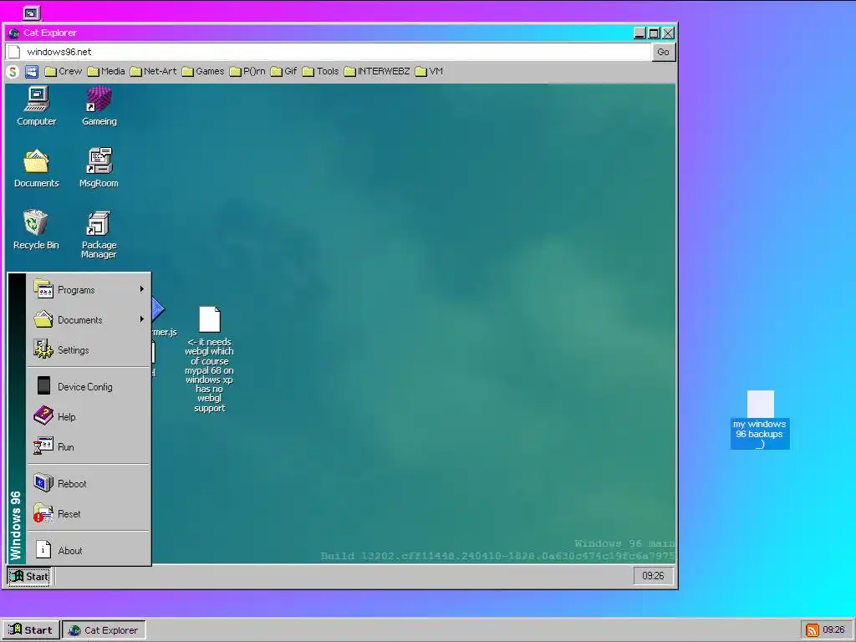
Task: Open the Gif bookmarks folder
Action: pos(284,72)
